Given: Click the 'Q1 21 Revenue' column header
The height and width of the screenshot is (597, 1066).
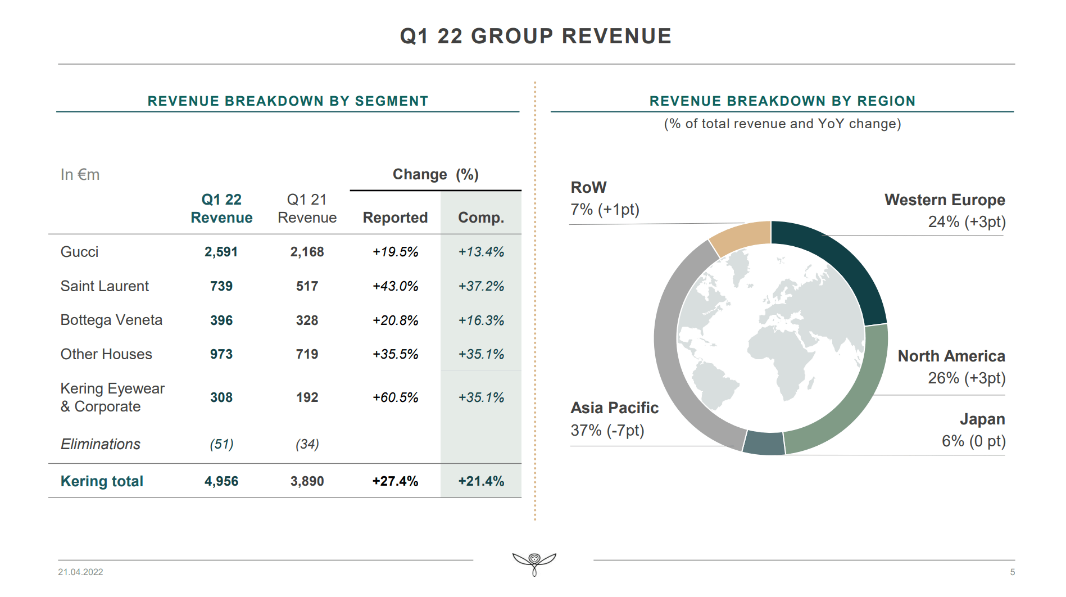Looking at the screenshot, I should 307,209.
